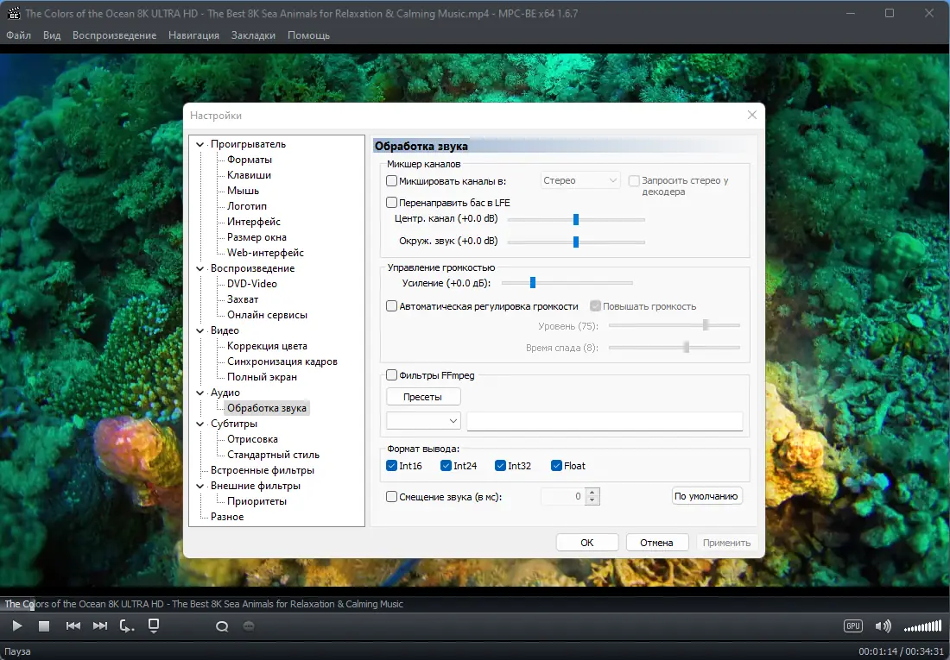Select Web-интерфейс in settings tree

click(x=265, y=253)
